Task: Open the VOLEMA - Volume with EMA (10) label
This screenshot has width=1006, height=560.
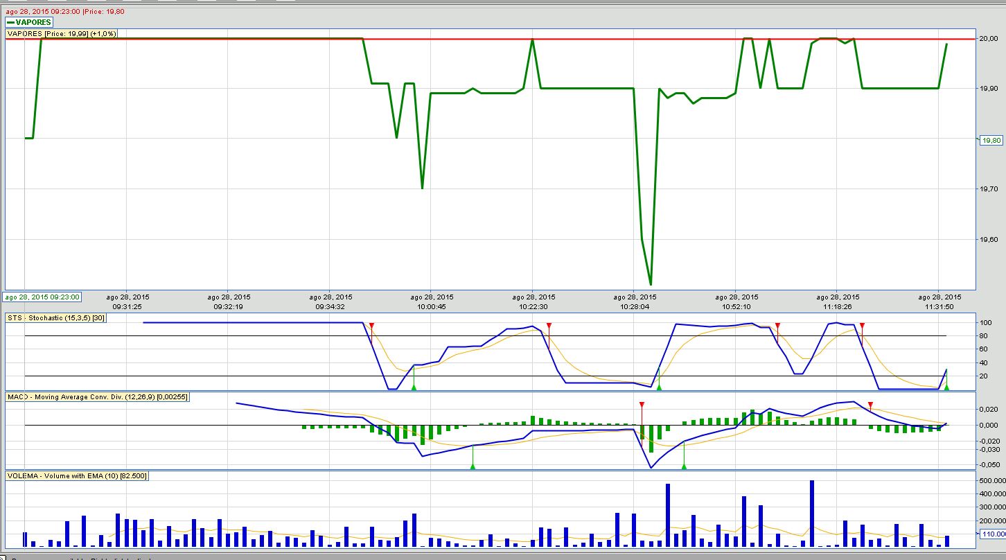Action: pyautogui.click(x=77, y=475)
